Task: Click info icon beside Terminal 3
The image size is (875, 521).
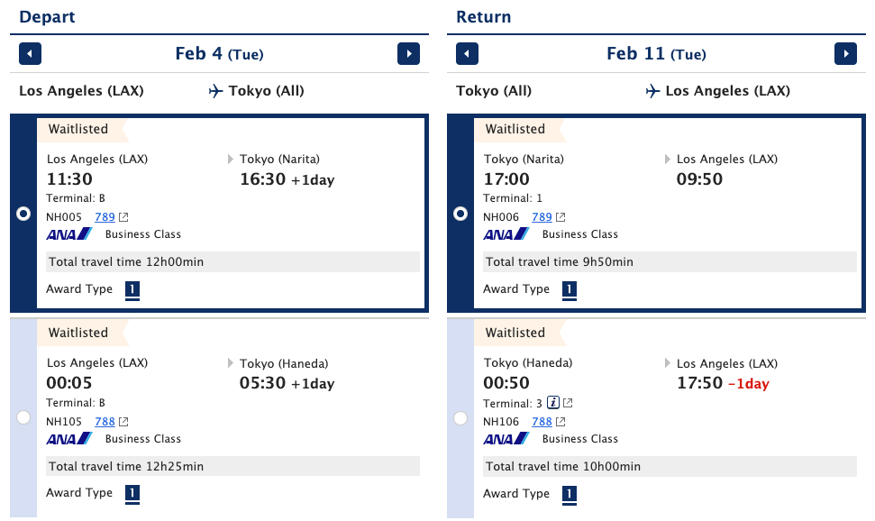Action: (553, 403)
